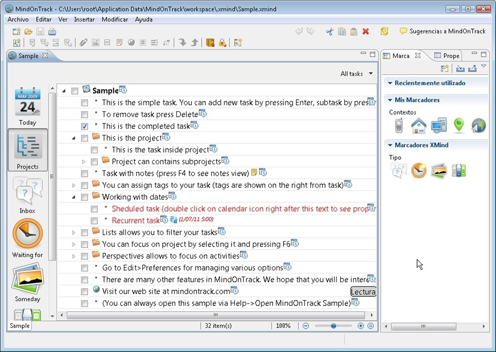
Task: Click the new workbook toolbar icon
Action: (16, 31)
